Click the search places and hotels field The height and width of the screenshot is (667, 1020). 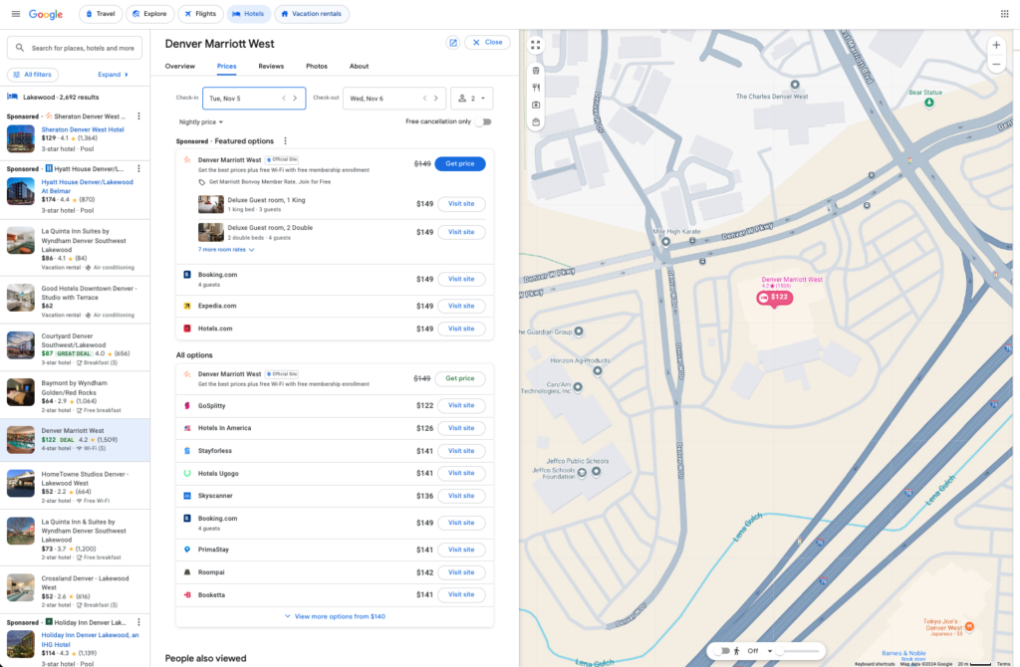(x=75, y=48)
